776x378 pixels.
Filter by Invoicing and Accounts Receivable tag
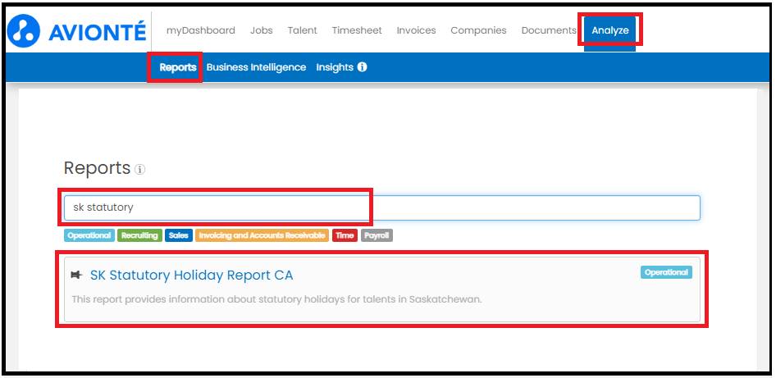(262, 235)
